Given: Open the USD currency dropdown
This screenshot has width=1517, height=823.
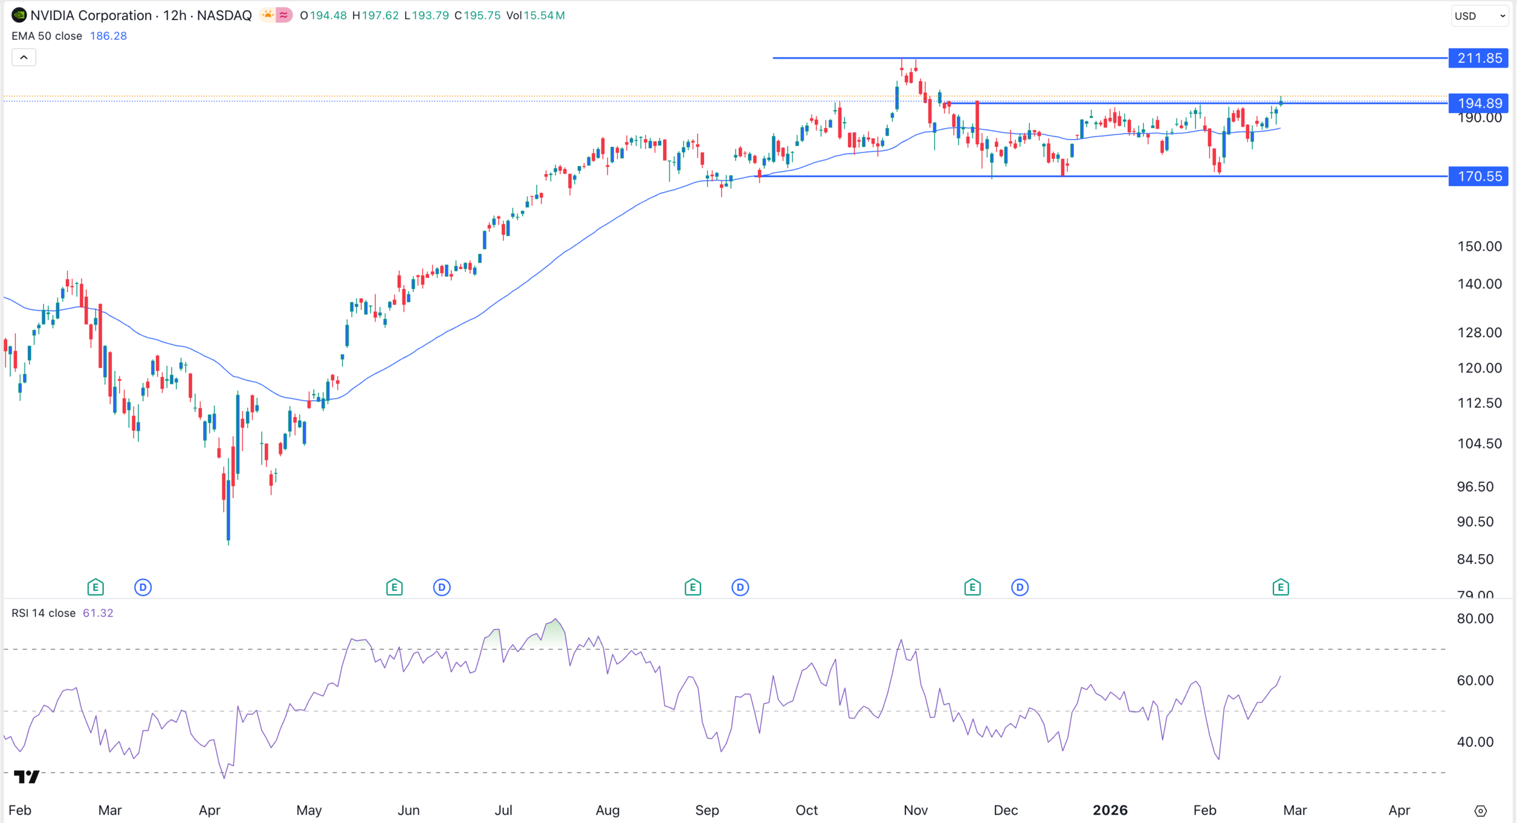Looking at the screenshot, I should [x=1478, y=15].
